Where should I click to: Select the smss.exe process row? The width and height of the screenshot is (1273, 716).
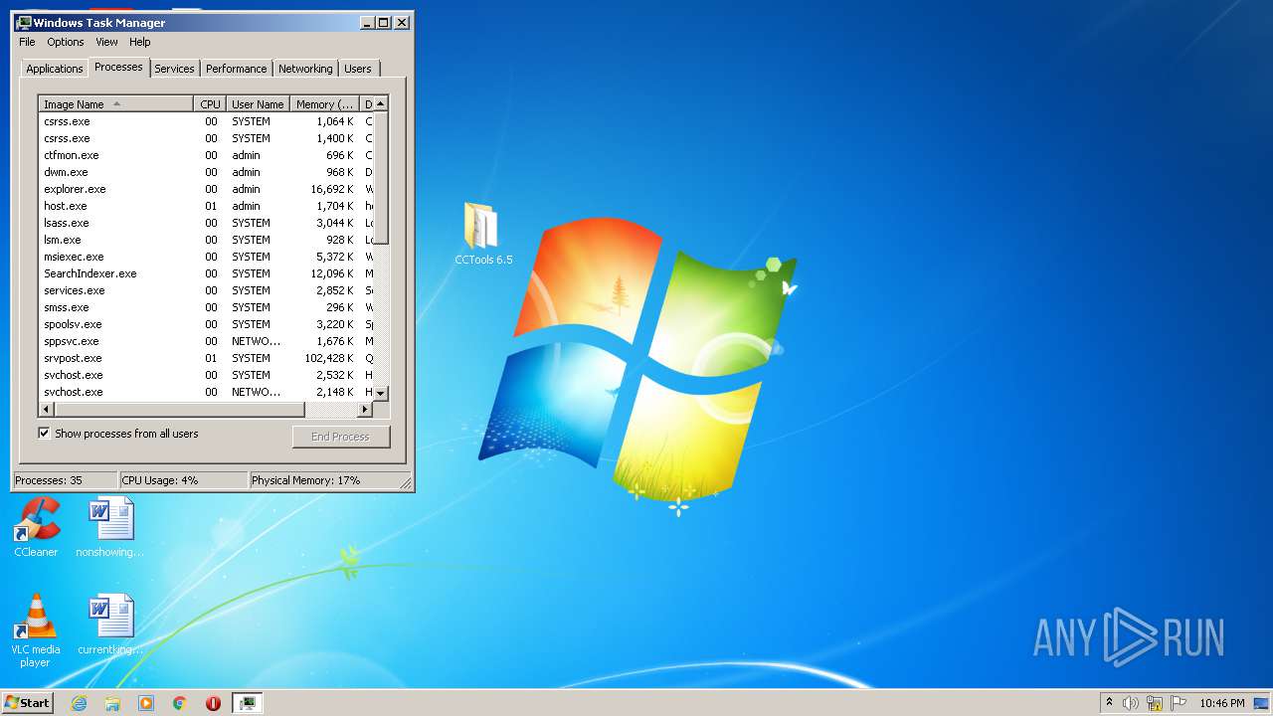tap(206, 307)
